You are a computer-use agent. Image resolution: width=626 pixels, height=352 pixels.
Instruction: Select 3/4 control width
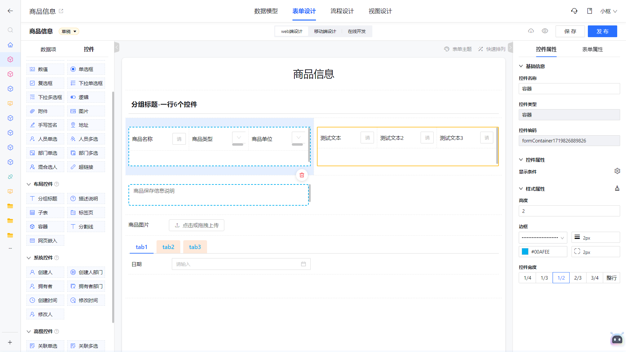point(595,278)
